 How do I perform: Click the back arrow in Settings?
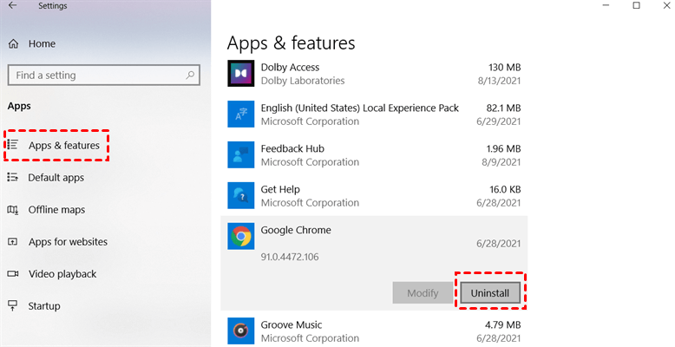(x=12, y=6)
